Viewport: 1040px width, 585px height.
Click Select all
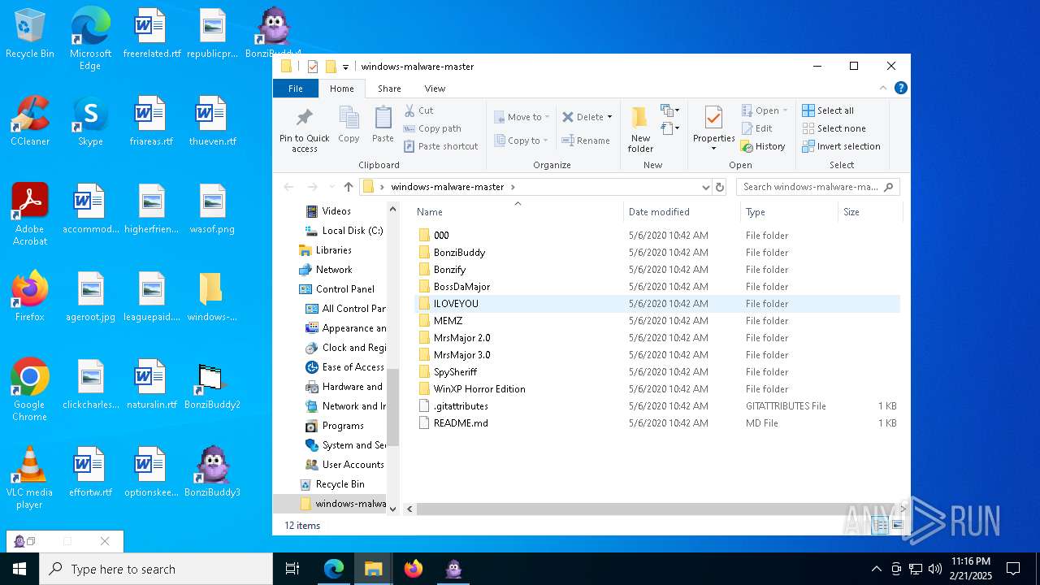828,110
